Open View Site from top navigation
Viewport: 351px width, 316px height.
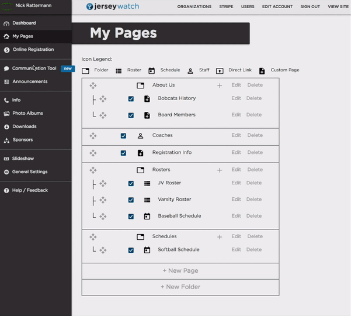tap(338, 6)
